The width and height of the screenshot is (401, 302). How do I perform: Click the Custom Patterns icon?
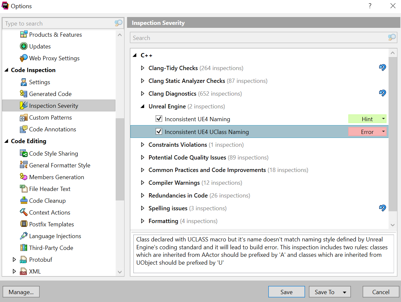point(24,117)
